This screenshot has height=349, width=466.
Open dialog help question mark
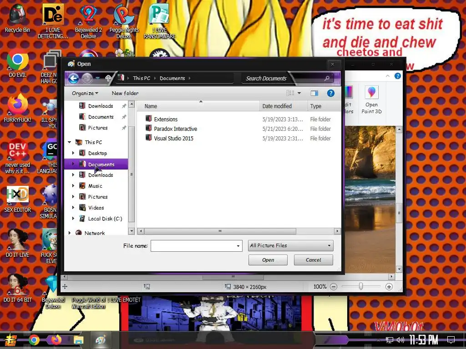click(x=330, y=93)
